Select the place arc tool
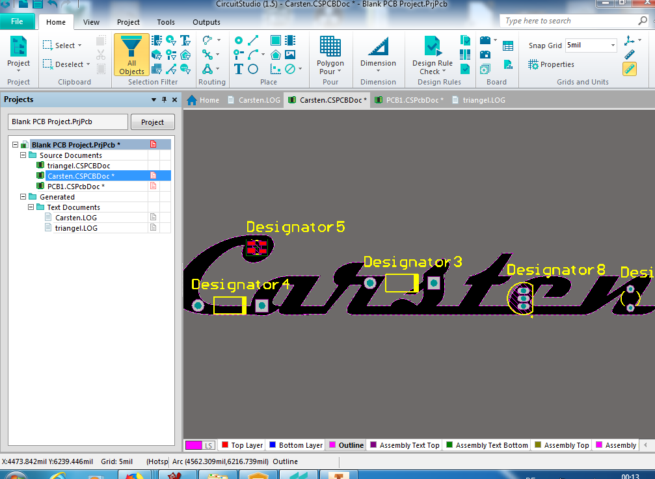 pos(253,55)
